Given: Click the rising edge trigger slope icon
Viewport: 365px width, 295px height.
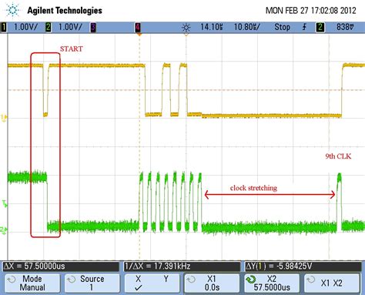Looking at the screenshot, I should pos(304,27).
